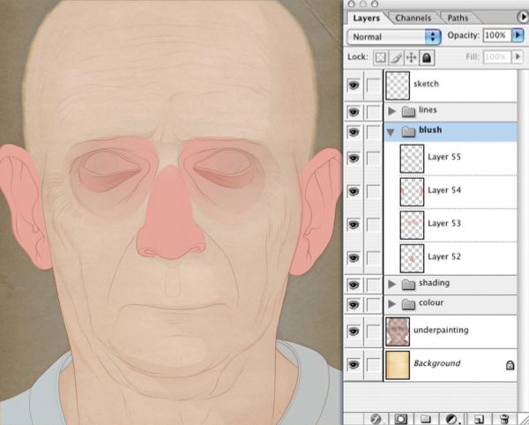Open the Layers panel options menu arrow
Screen dimensions: 529x425
pos(523,17)
